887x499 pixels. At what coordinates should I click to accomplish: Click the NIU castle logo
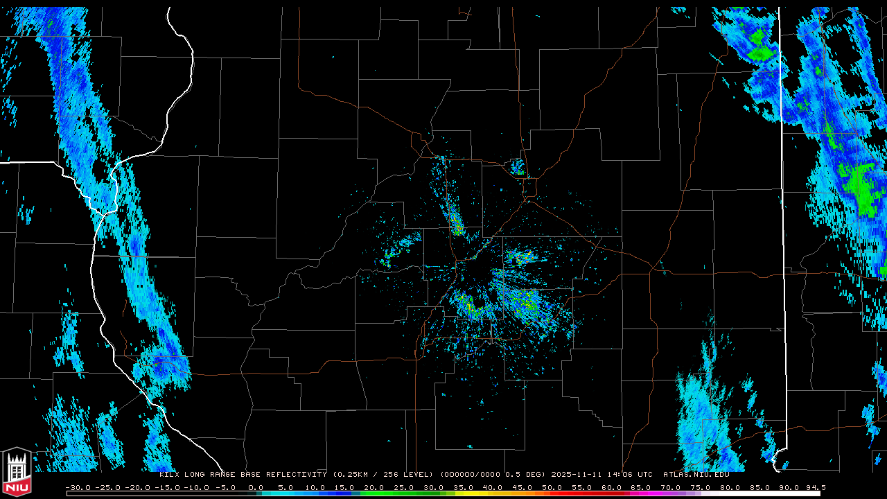17,473
